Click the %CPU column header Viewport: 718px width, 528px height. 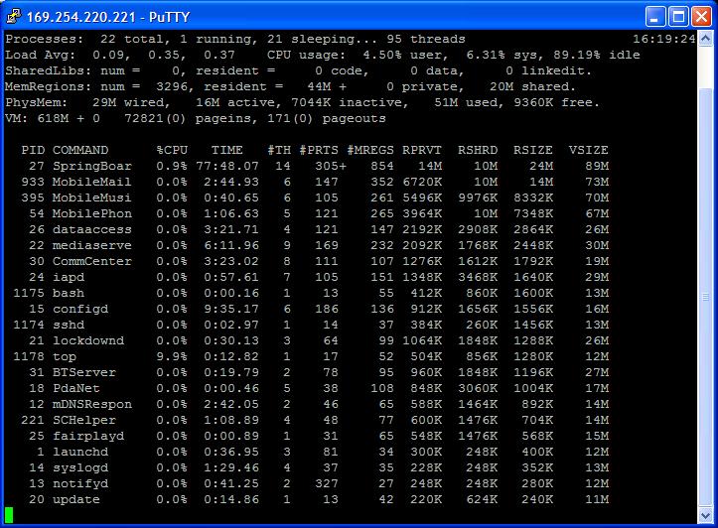[172, 150]
